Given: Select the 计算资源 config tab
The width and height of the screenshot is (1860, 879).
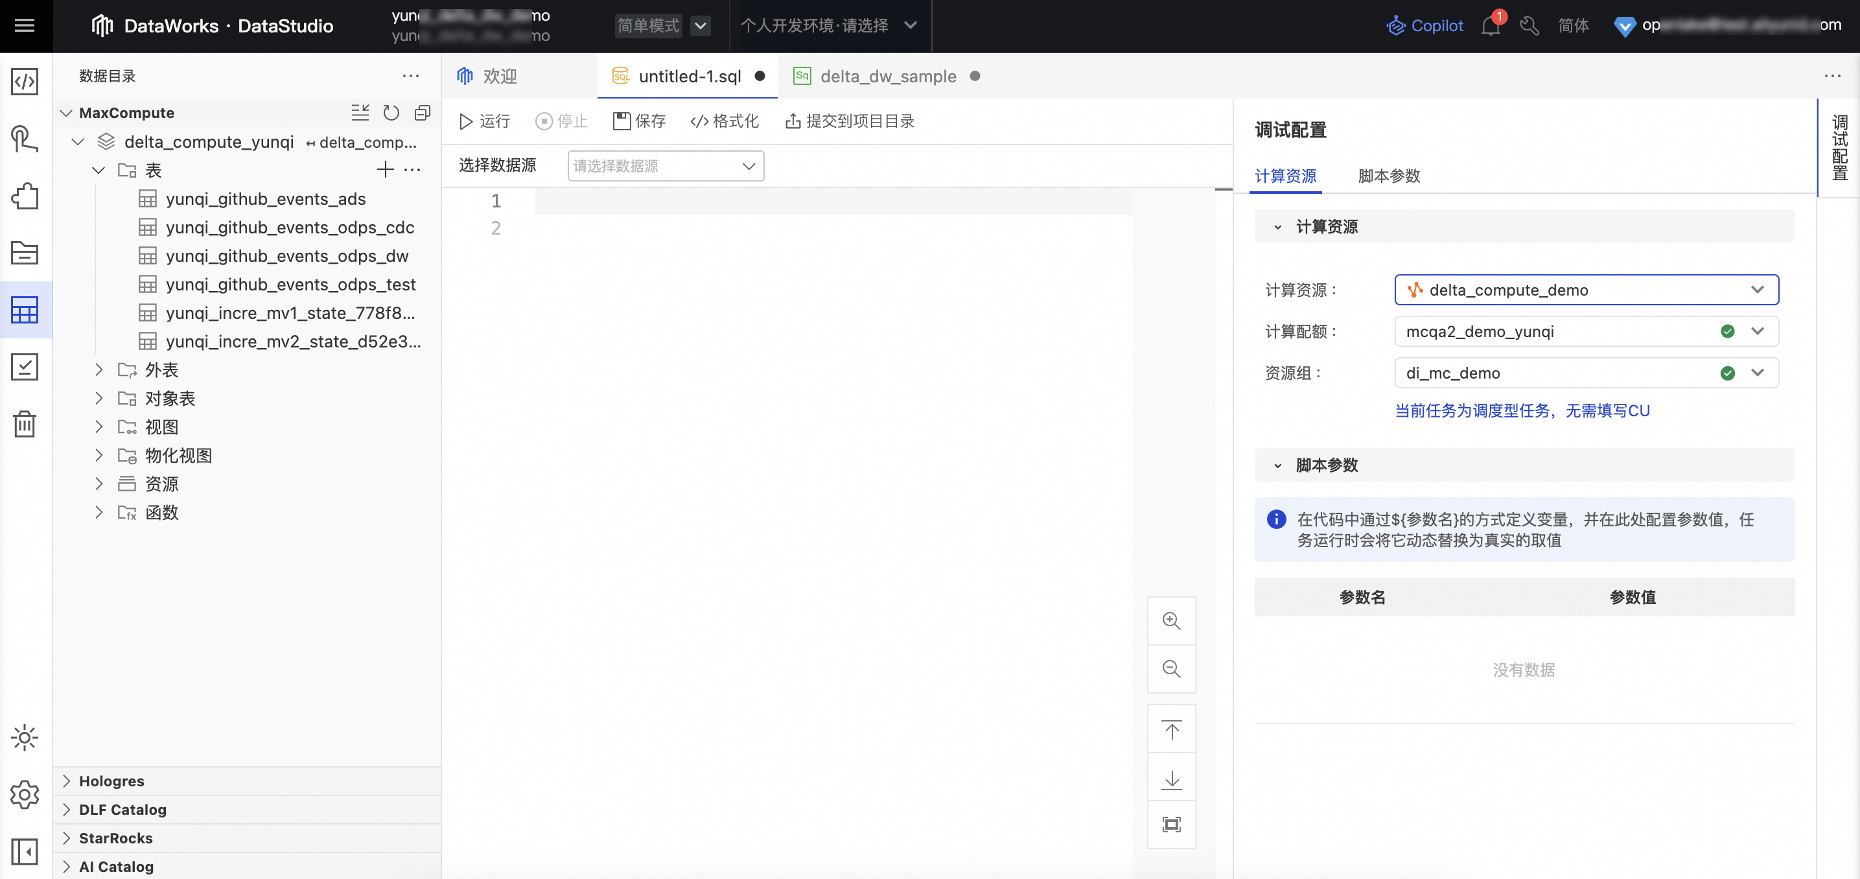Looking at the screenshot, I should 1285,176.
